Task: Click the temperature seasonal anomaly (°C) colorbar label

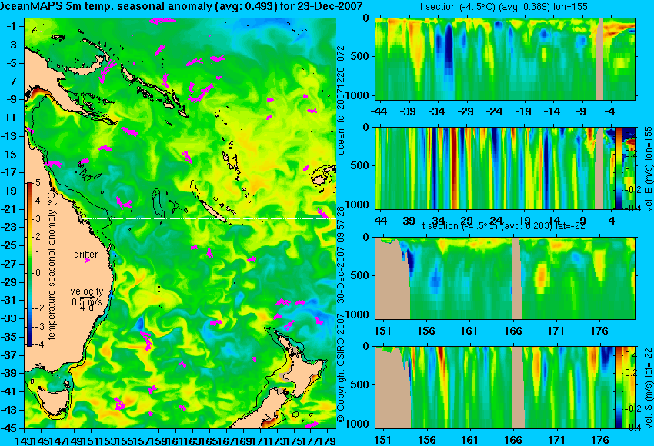Action: coord(52,265)
